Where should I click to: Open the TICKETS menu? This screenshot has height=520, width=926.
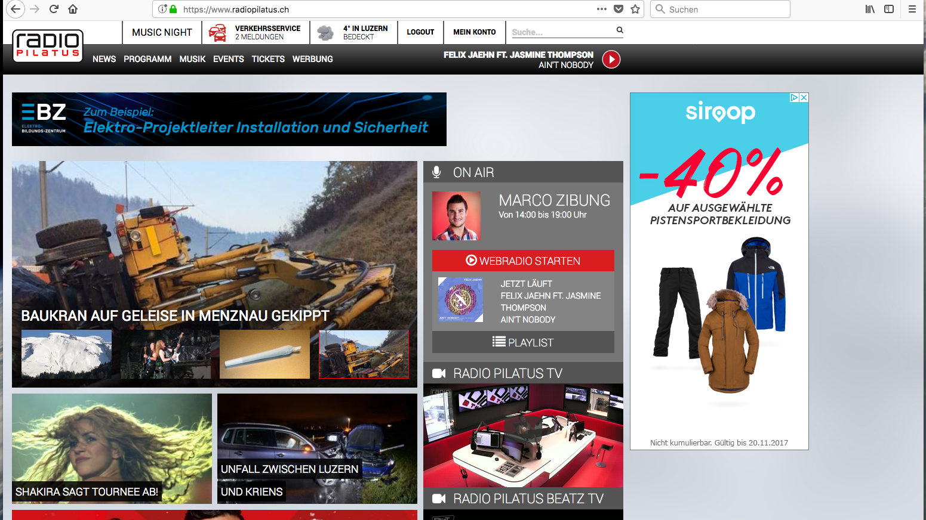[x=268, y=59]
